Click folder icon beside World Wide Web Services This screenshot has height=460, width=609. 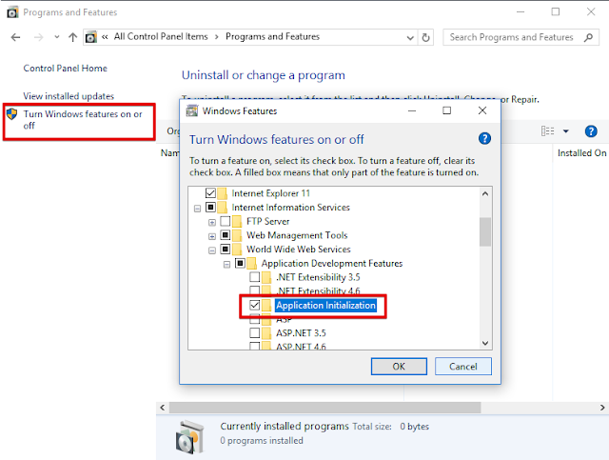click(x=237, y=250)
